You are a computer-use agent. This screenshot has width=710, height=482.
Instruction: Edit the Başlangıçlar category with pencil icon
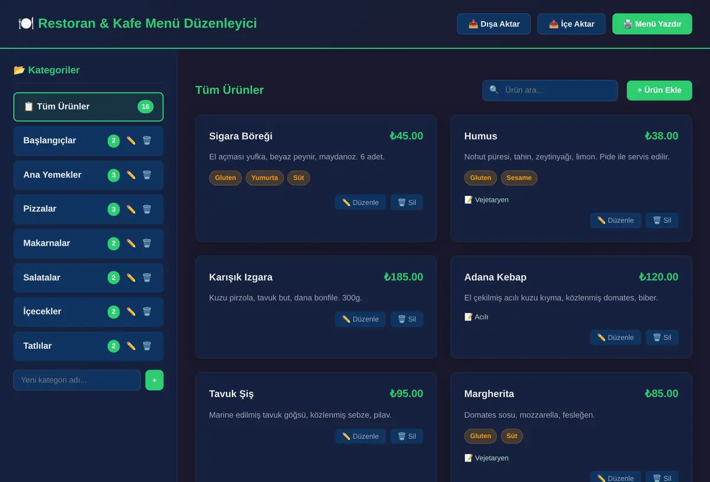click(131, 141)
